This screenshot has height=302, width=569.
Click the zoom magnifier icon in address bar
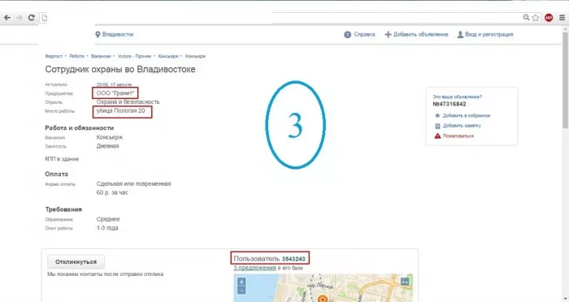526,17
